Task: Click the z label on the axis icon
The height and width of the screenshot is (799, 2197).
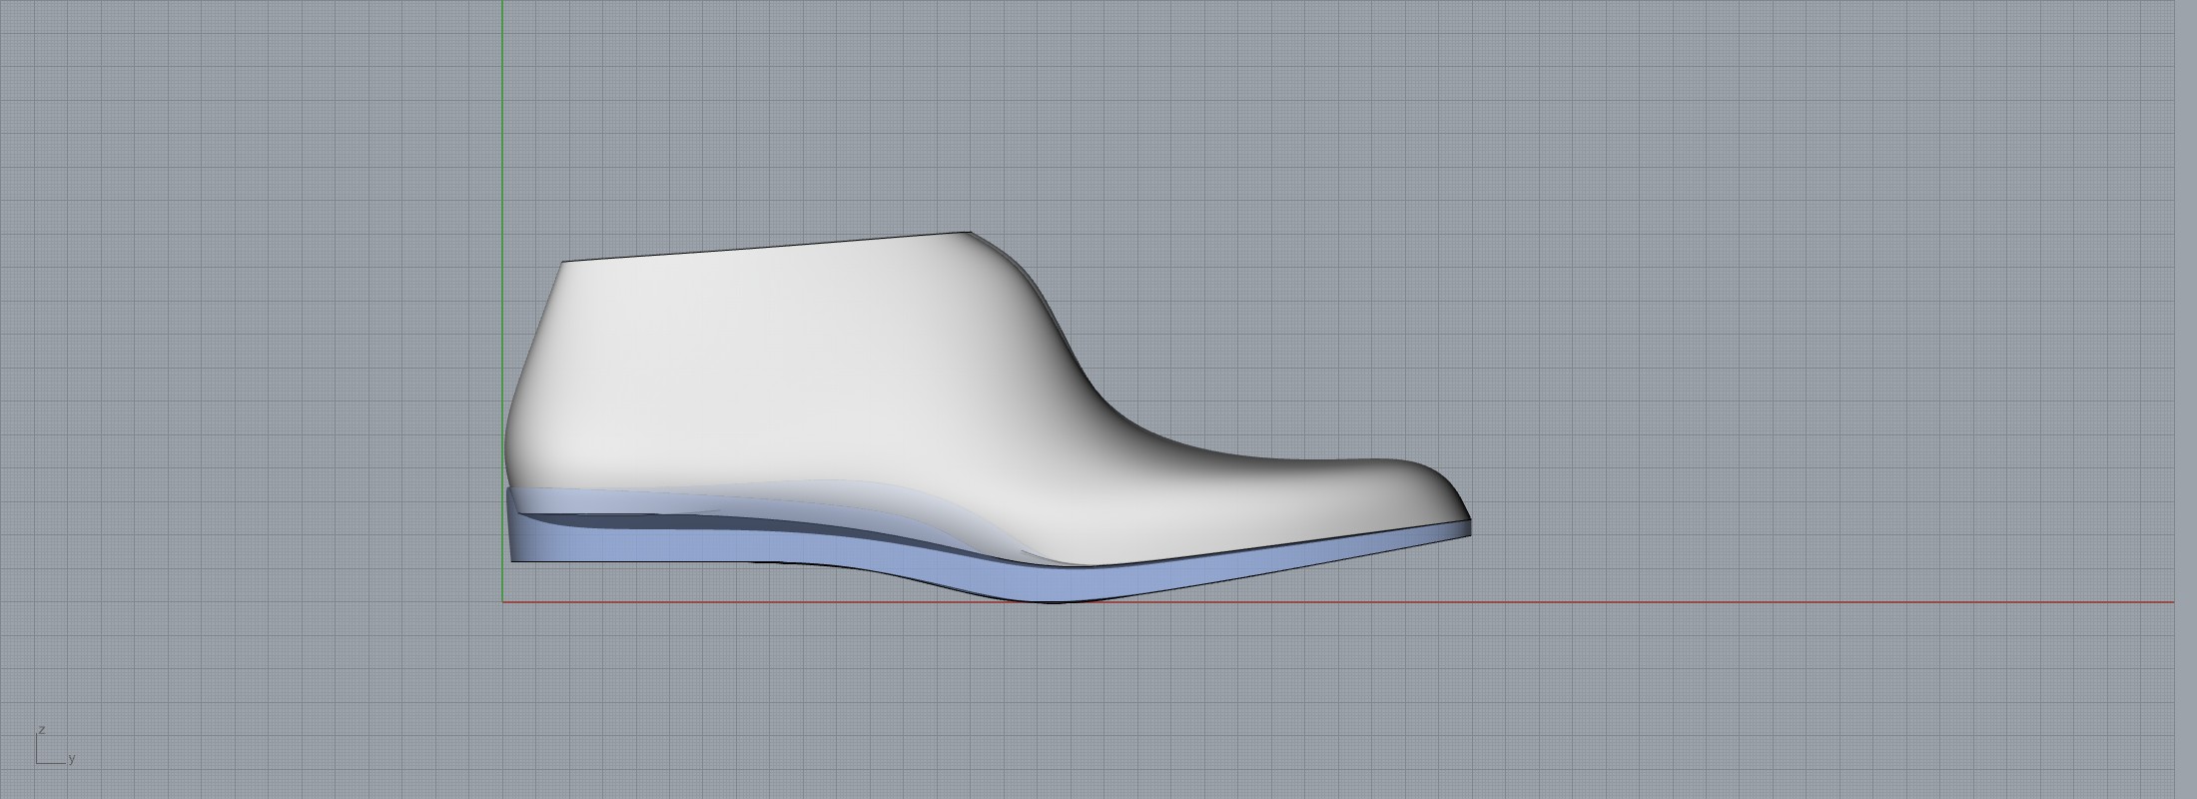Action: (42, 730)
